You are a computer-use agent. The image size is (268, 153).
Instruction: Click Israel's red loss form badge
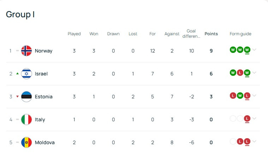point(240,73)
